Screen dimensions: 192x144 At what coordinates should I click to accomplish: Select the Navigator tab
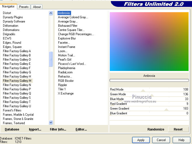coord(8,6)
